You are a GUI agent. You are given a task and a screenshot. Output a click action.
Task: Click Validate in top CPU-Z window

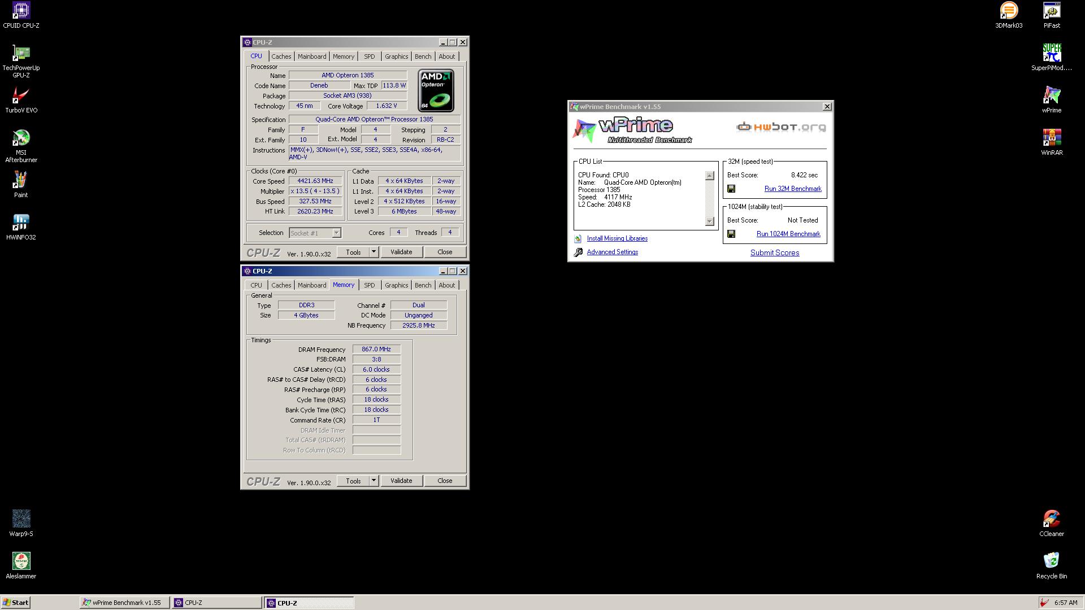(x=401, y=252)
